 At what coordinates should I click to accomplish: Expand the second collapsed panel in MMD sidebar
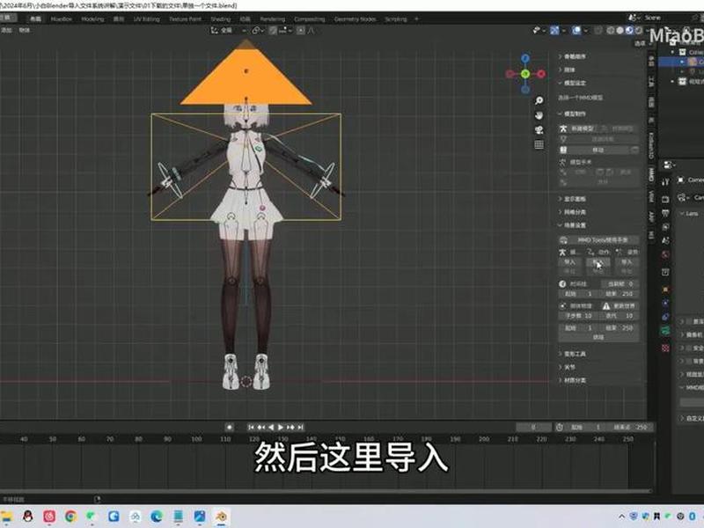point(567,70)
